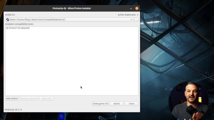Screen dimensions: 214x120
Task: Click the Active downloads counter
Action: [x=128, y=15]
